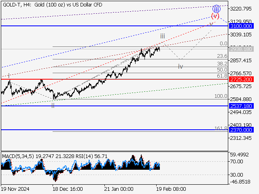Click the gray wave v label
Screen dimensions: 259x194
point(211,24)
